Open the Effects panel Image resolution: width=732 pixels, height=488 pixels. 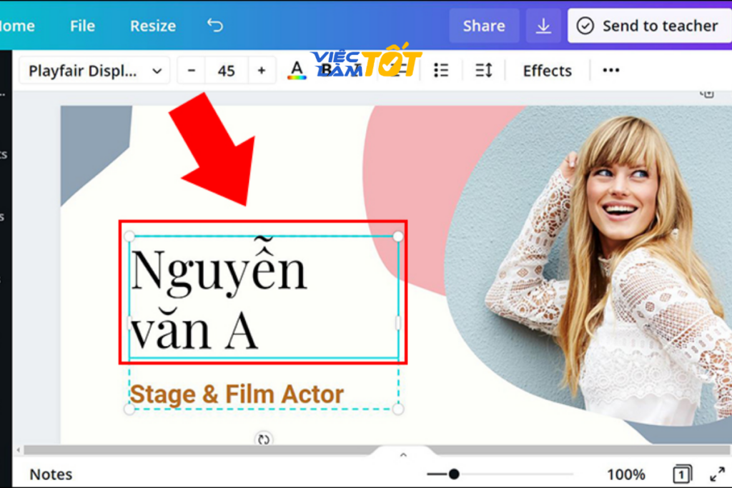pos(547,71)
